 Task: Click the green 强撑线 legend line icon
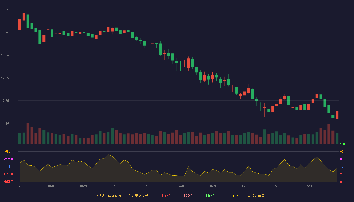[202, 196]
